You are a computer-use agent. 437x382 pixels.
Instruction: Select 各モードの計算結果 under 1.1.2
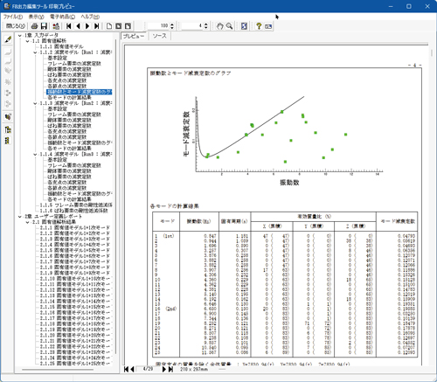[69, 98]
